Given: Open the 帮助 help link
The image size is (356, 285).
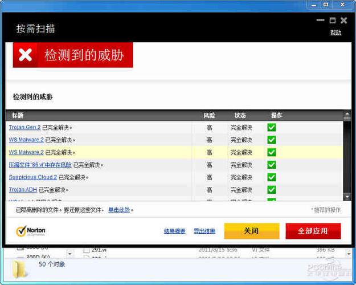Looking at the screenshot, I should point(336,32).
